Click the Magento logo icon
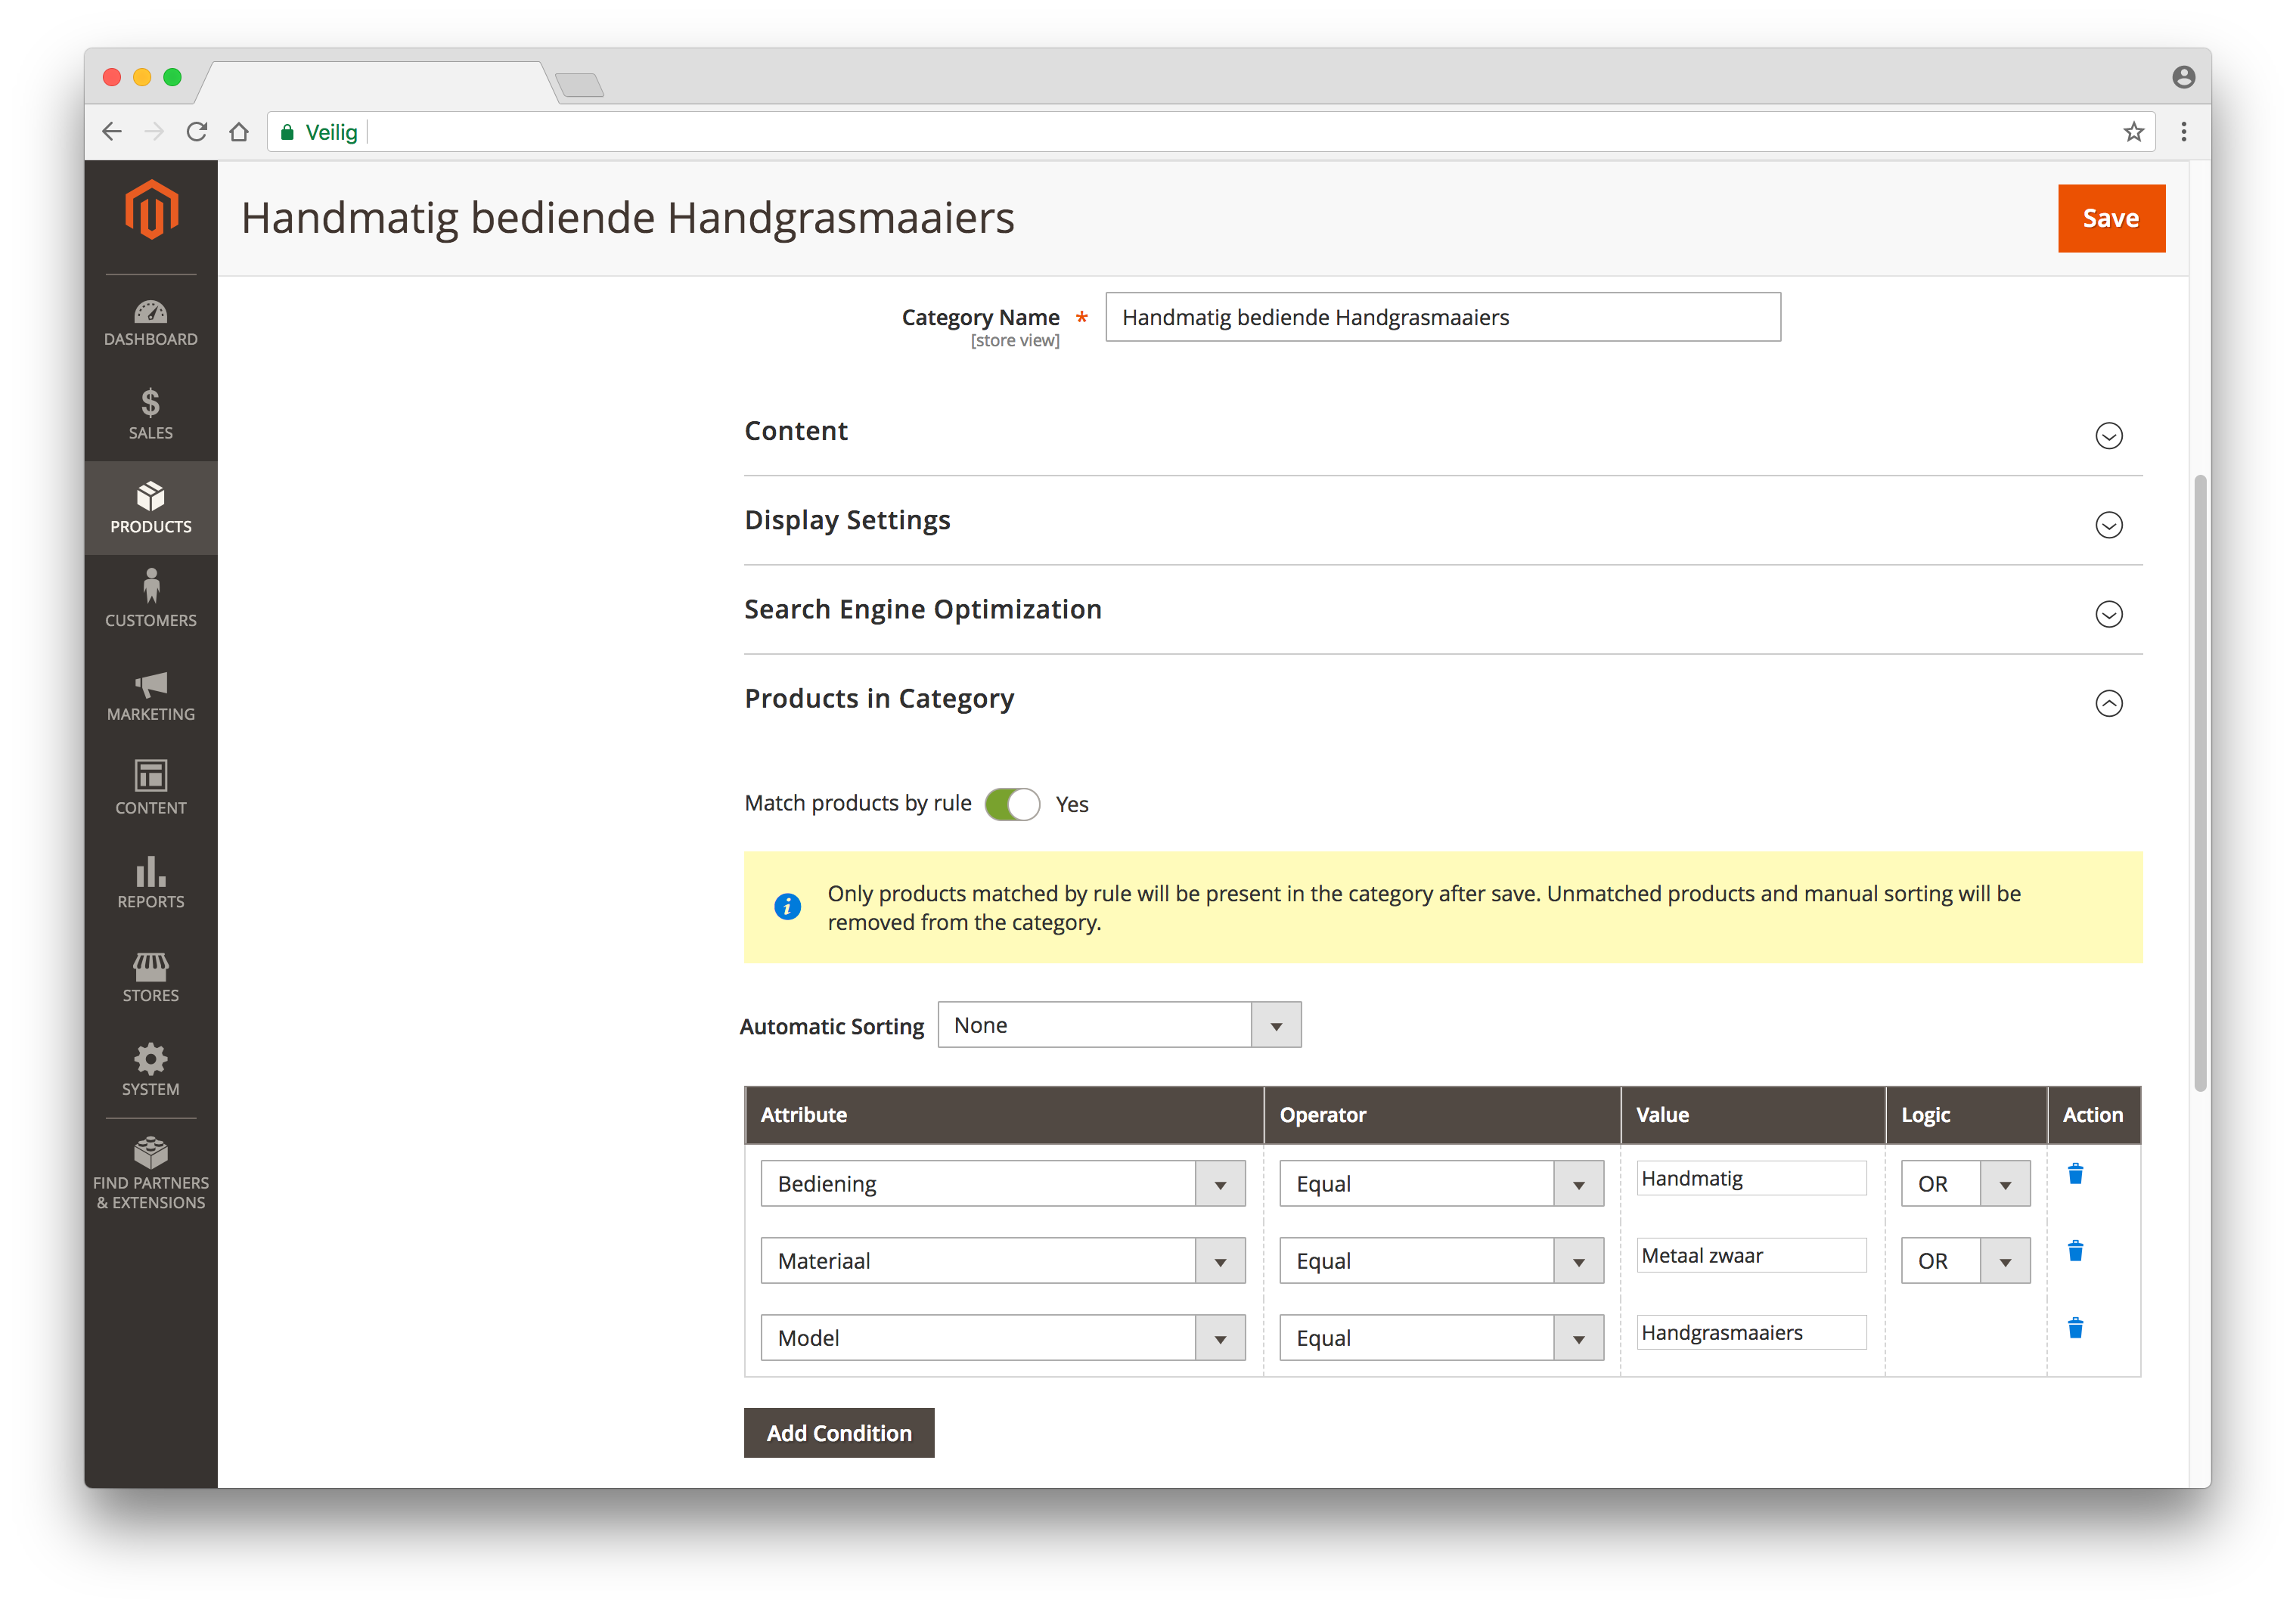The height and width of the screenshot is (1609, 2296). point(151,210)
